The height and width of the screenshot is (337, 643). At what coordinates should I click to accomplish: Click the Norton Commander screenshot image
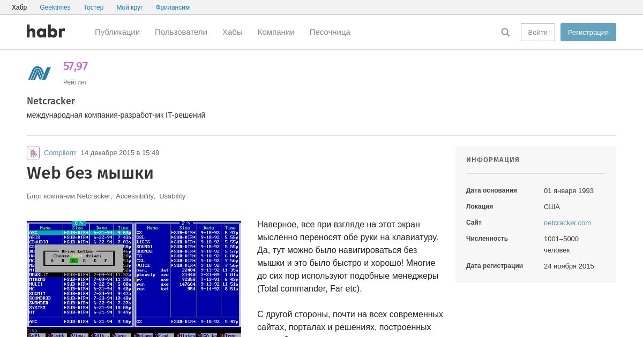click(134, 279)
